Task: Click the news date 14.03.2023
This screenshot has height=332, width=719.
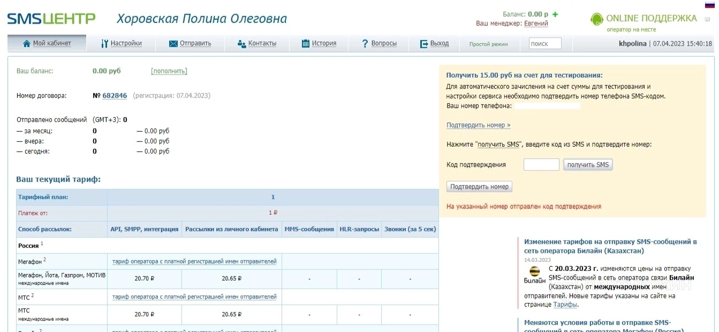Action: (538, 260)
